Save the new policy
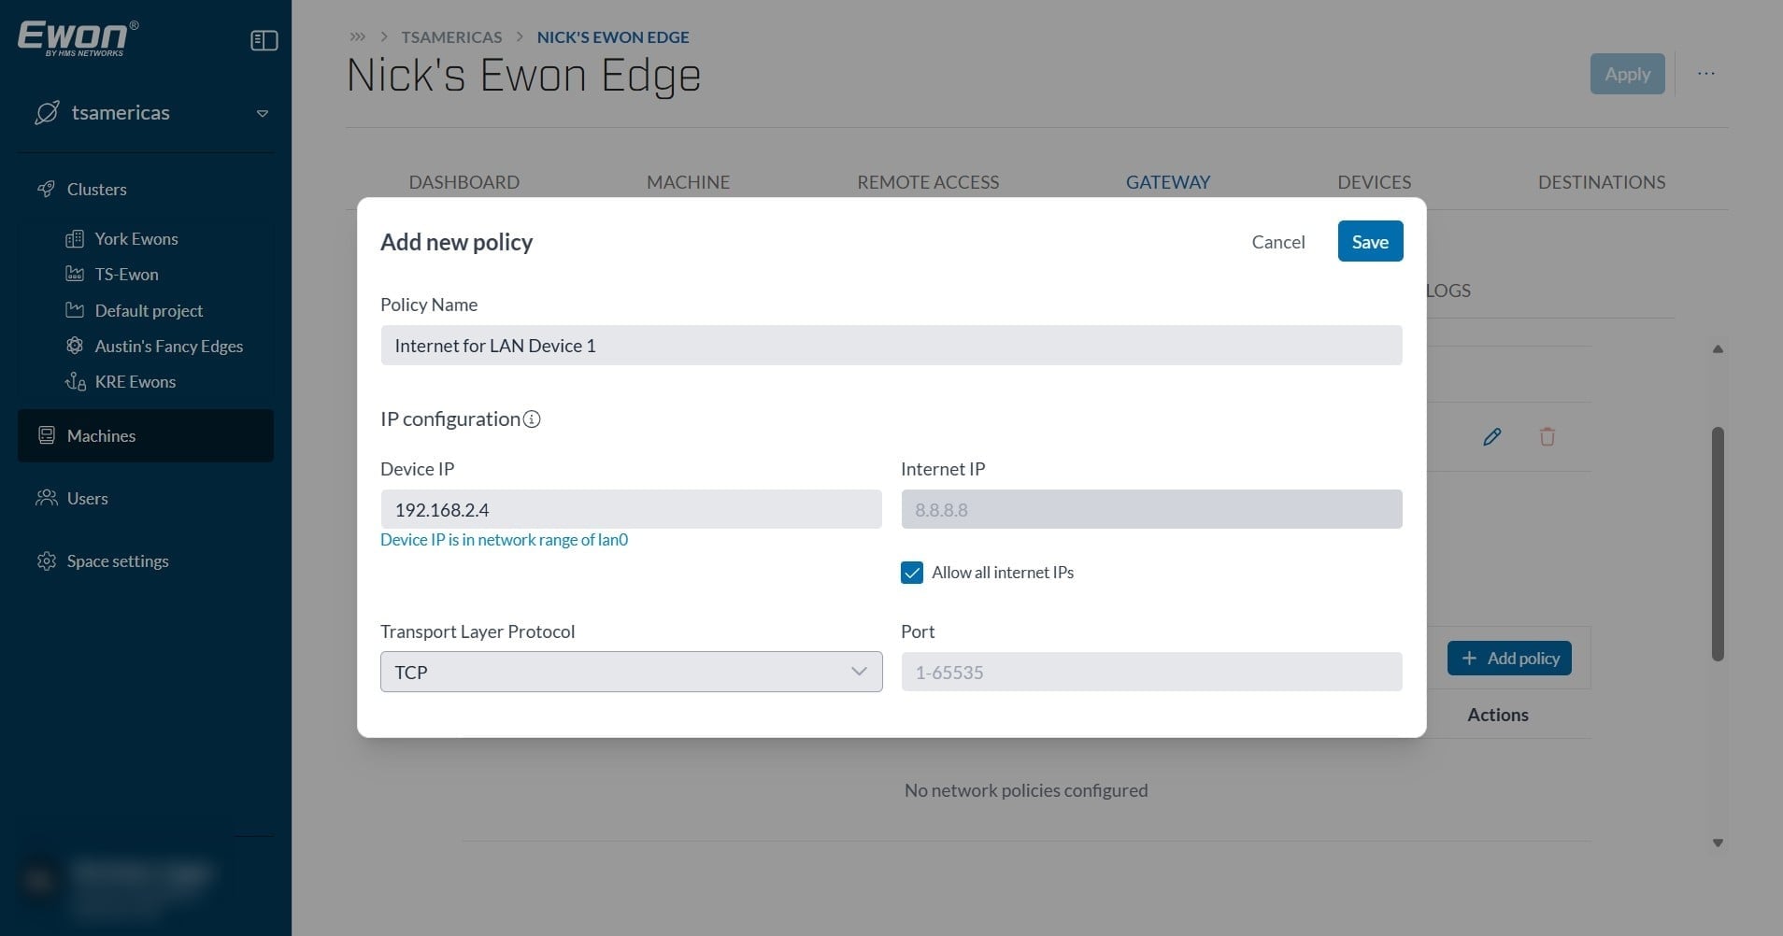Viewport: 1783px width, 936px height. [1370, 241]
